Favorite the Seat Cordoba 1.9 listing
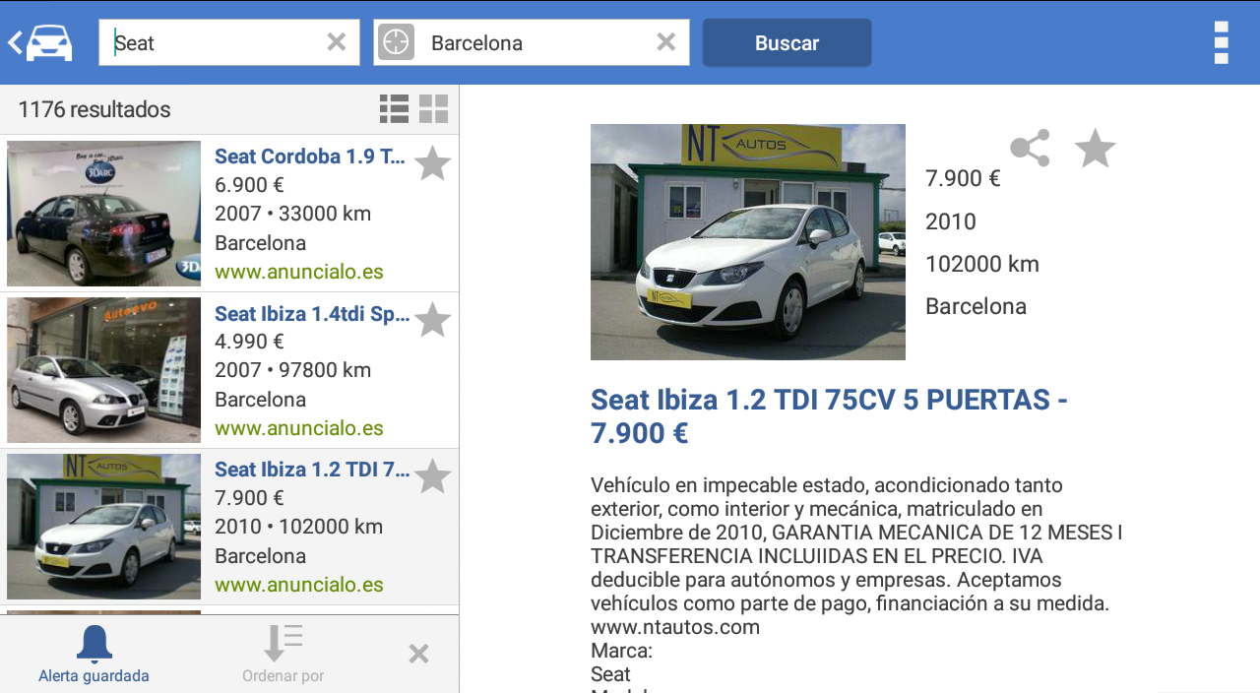Viewport: 1260px width, 693px height. coord(432,163)
